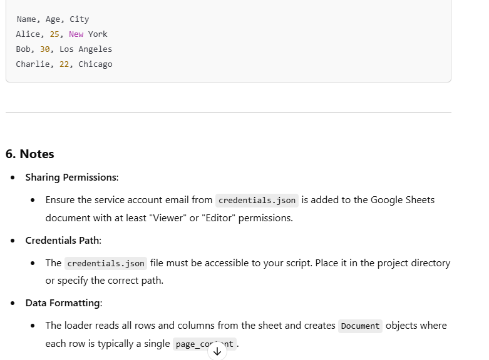The image size is (489, 360).
Task: Click the number 30 in the code block
Action: click(x=44, y=49)
